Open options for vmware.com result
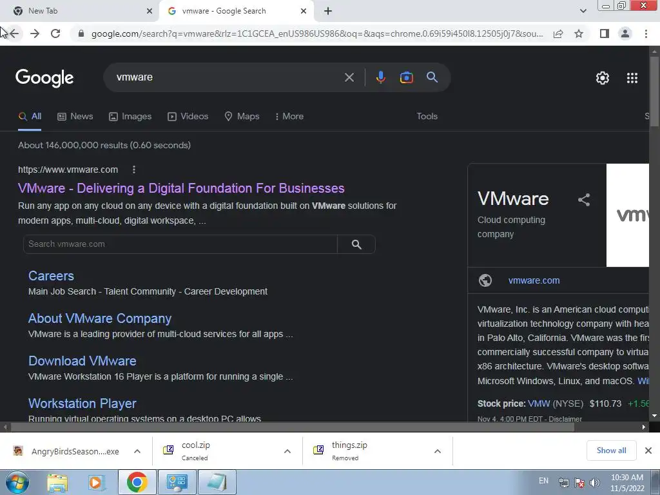 [x=134, y=170]
